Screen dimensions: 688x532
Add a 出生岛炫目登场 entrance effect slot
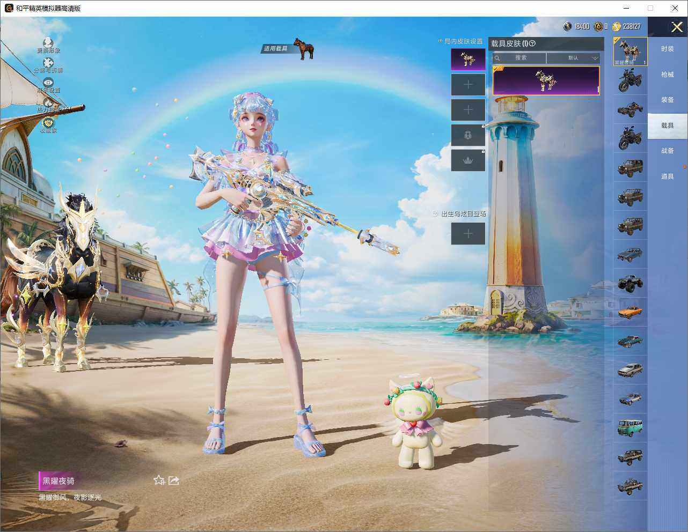coord(468,233)
